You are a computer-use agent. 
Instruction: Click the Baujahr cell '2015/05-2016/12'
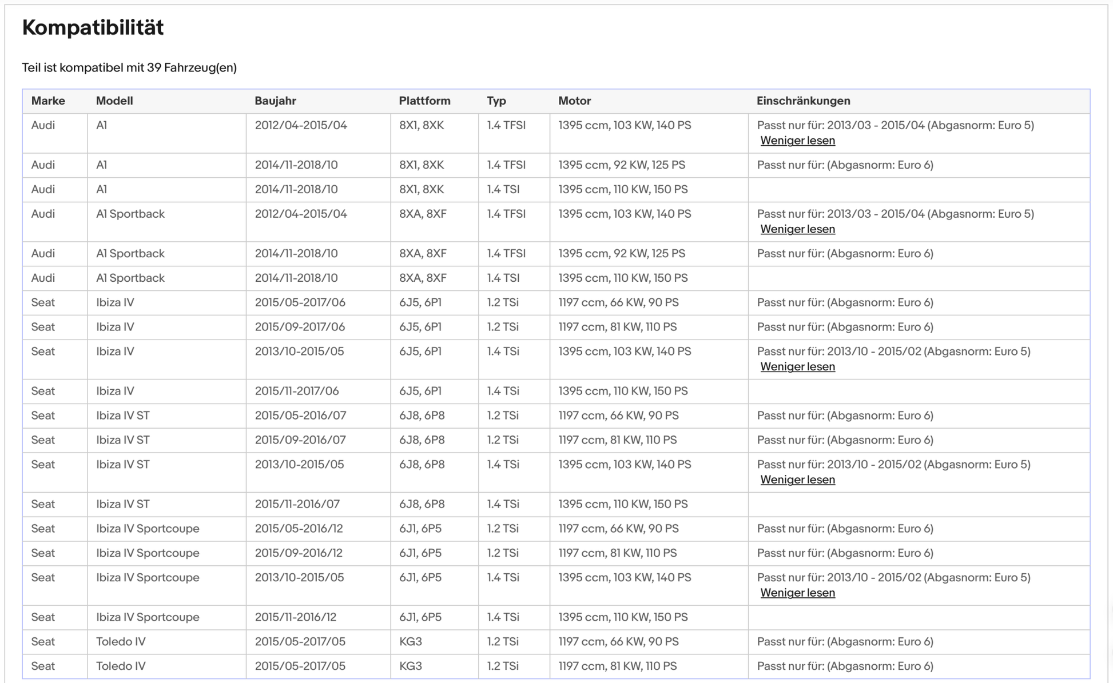(x=299, y=529)
